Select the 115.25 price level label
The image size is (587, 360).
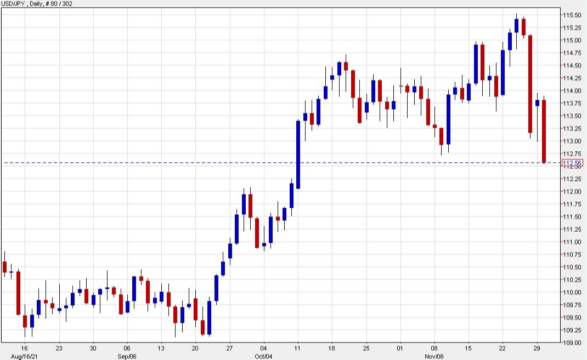point(572,27)
